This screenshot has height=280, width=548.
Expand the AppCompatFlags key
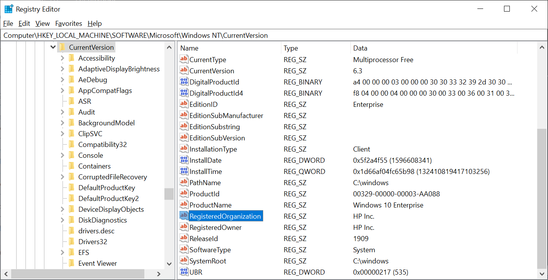(x=62, y=90)
